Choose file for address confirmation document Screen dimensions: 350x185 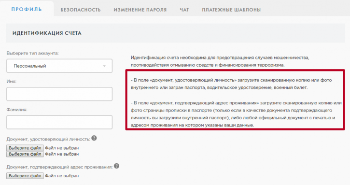(25, 176)
